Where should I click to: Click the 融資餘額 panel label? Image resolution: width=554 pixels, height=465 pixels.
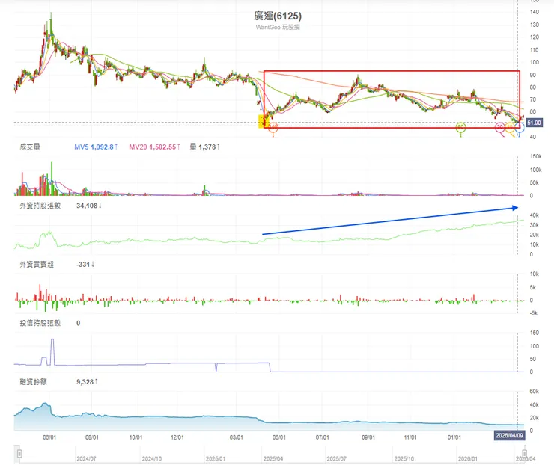(33, 382)
